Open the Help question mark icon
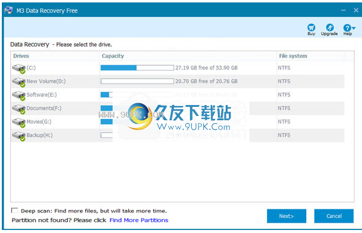Viewport: 362px width, 233px height. tap(347, 28)
